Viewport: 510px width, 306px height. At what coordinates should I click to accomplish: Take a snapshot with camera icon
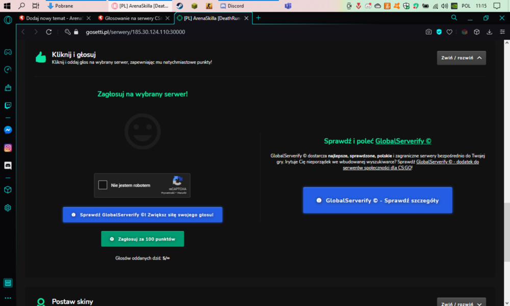click(429, 32)
